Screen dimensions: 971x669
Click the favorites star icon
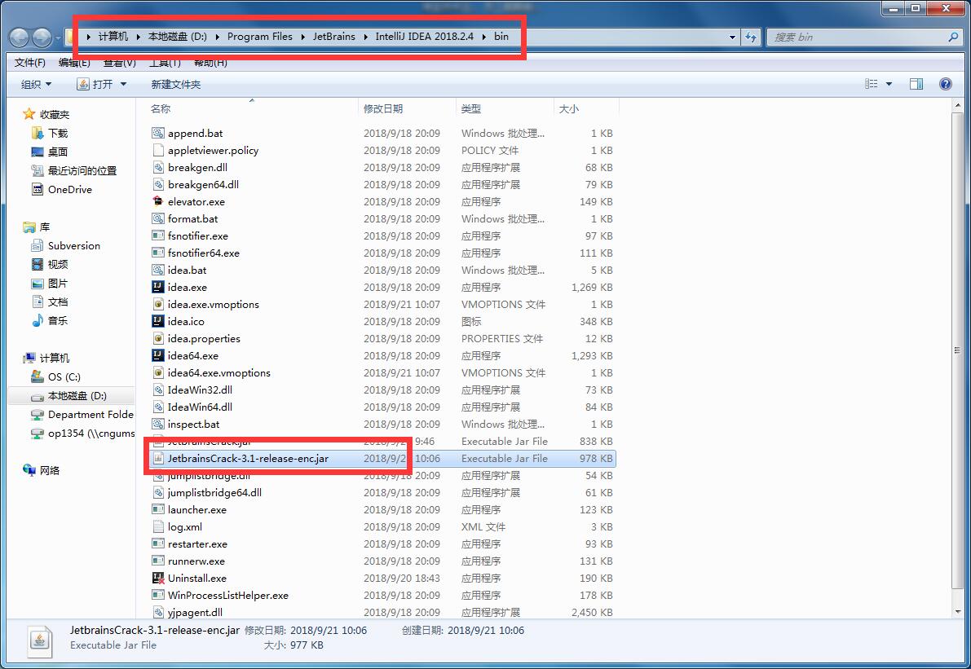coord(29,114)
